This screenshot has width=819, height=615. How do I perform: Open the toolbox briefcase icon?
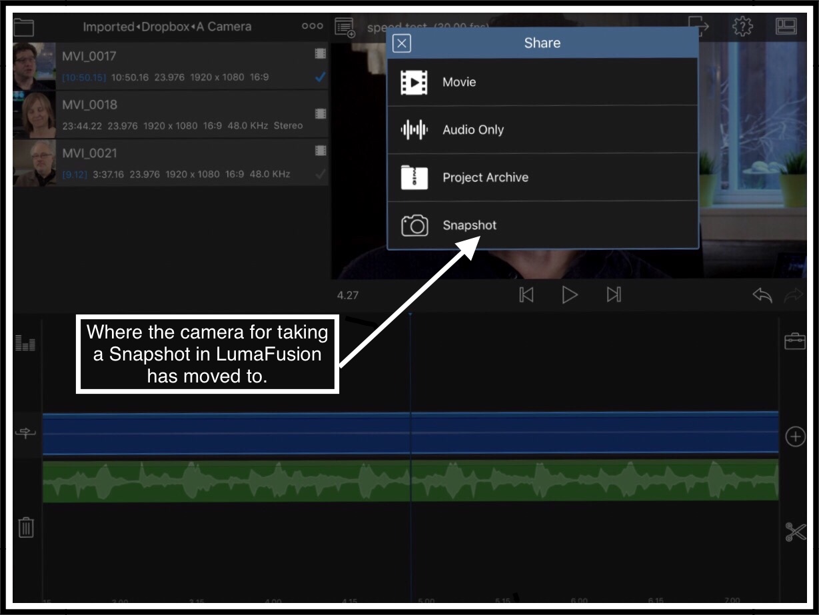pyautogui.click(x=795, y=341)
